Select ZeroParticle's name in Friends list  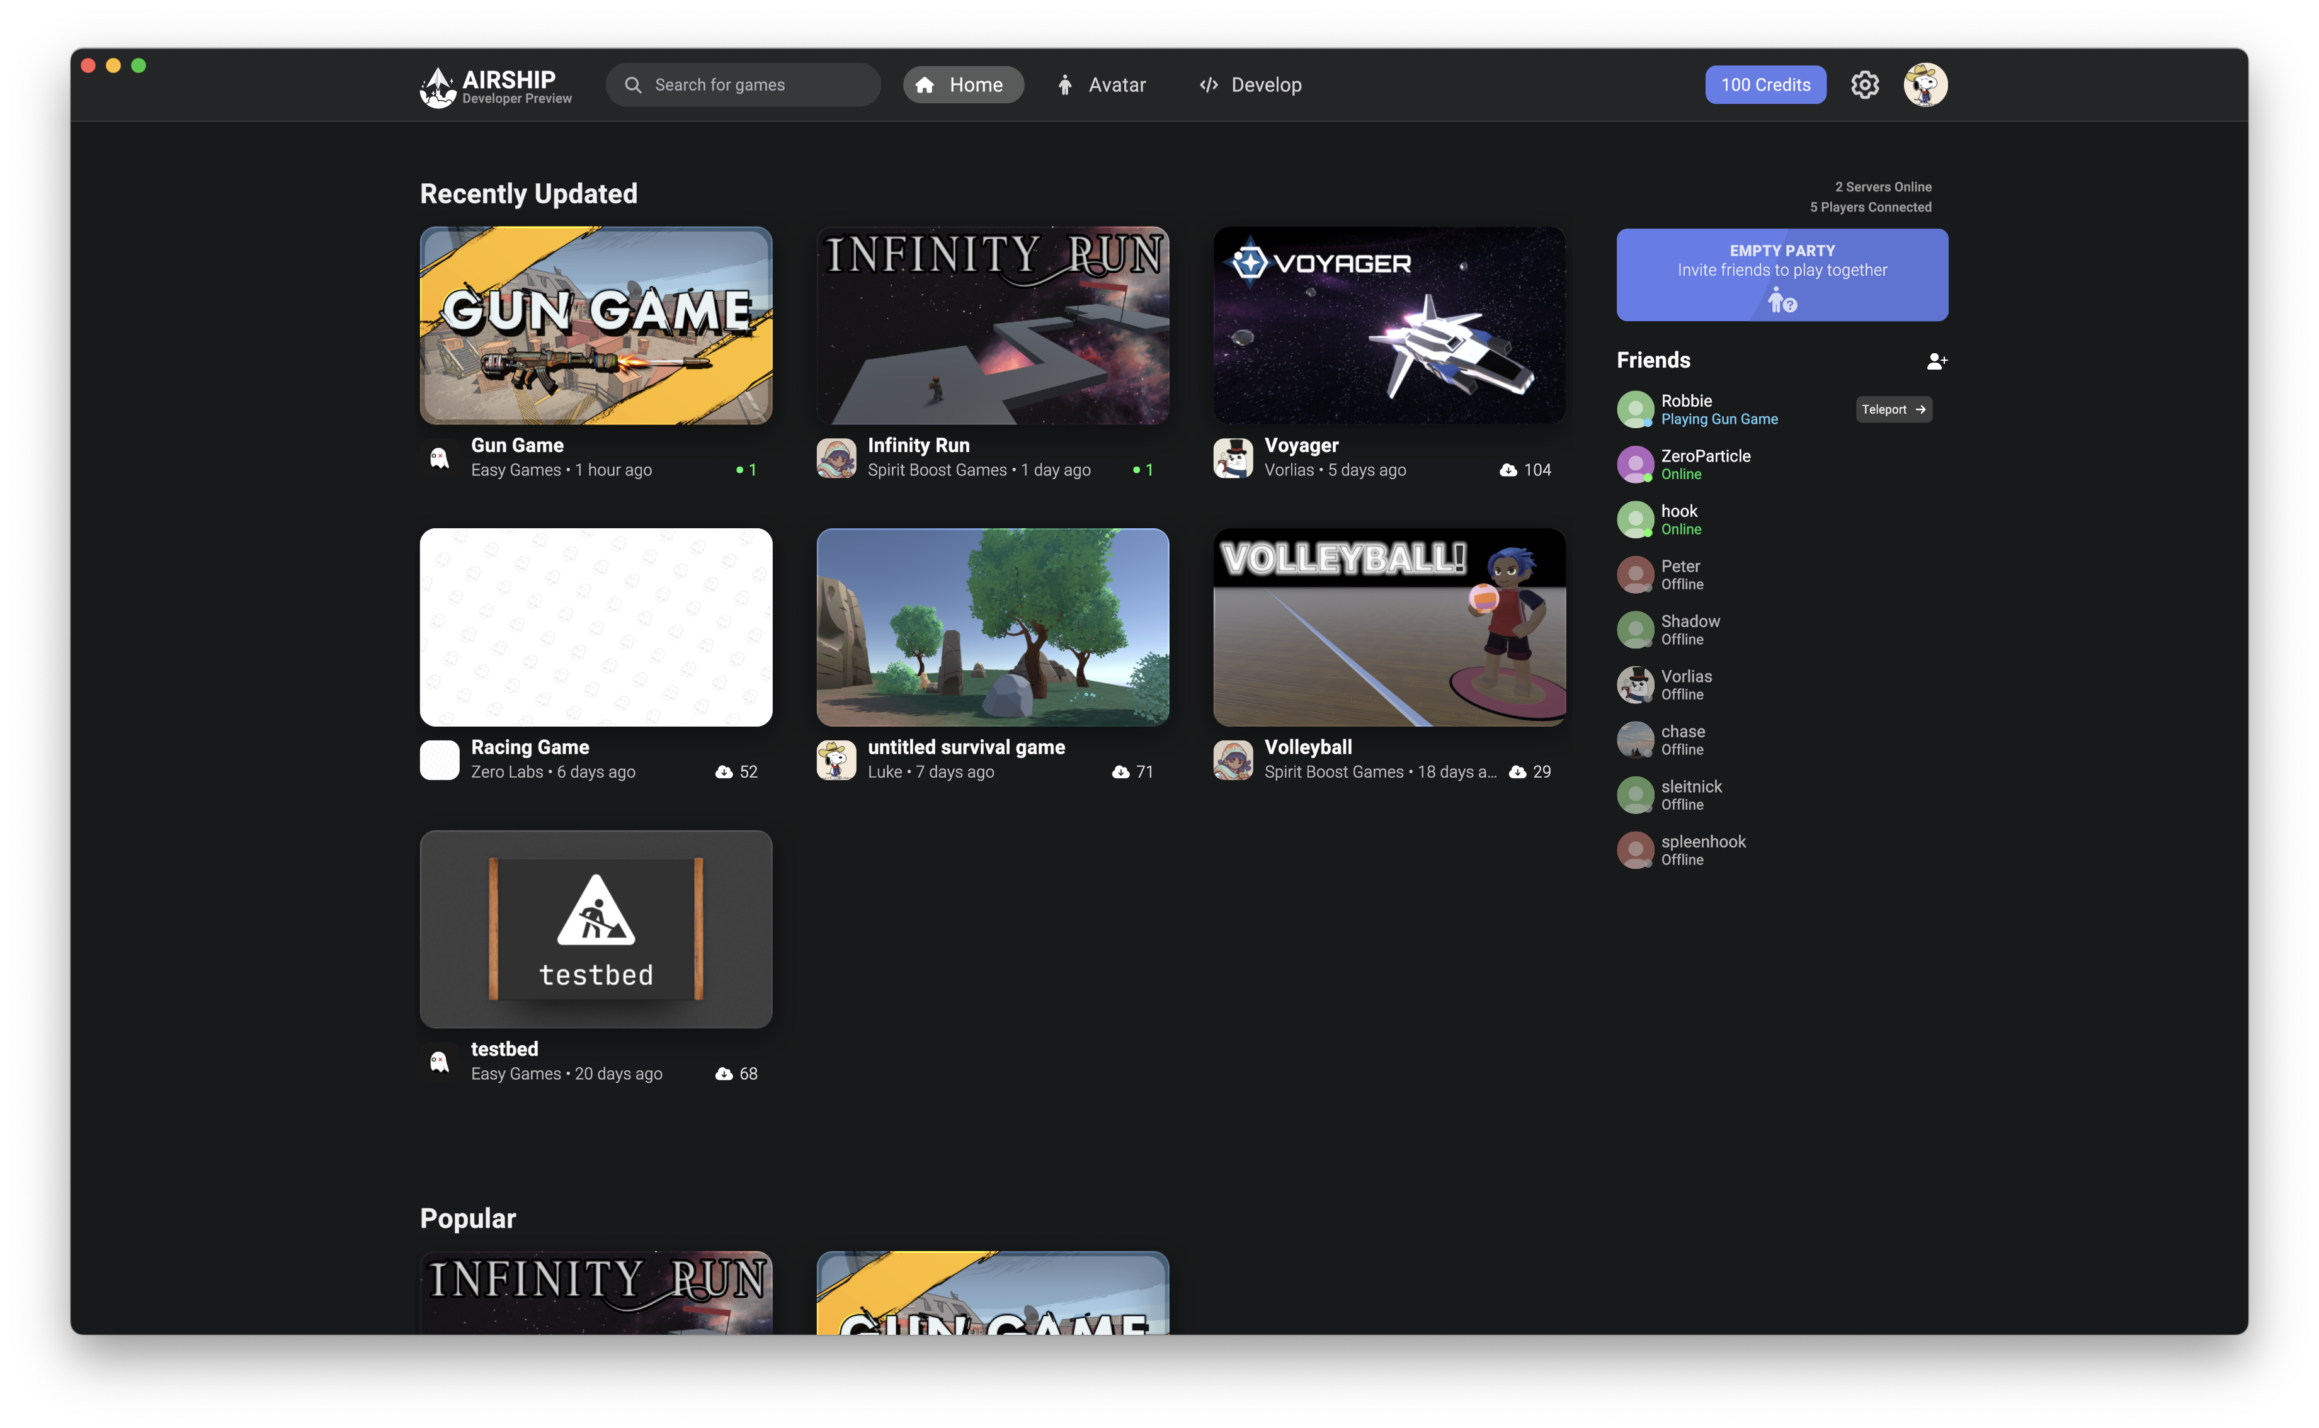click(1705, 456)
